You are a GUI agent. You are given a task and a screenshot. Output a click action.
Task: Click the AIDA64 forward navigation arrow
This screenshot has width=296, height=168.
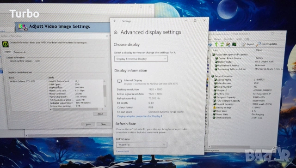[x=210, y=44]
